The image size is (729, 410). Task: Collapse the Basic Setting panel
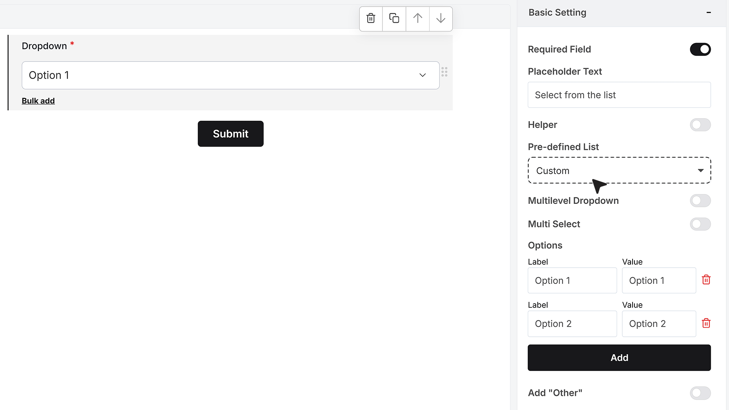click(708, 13)
